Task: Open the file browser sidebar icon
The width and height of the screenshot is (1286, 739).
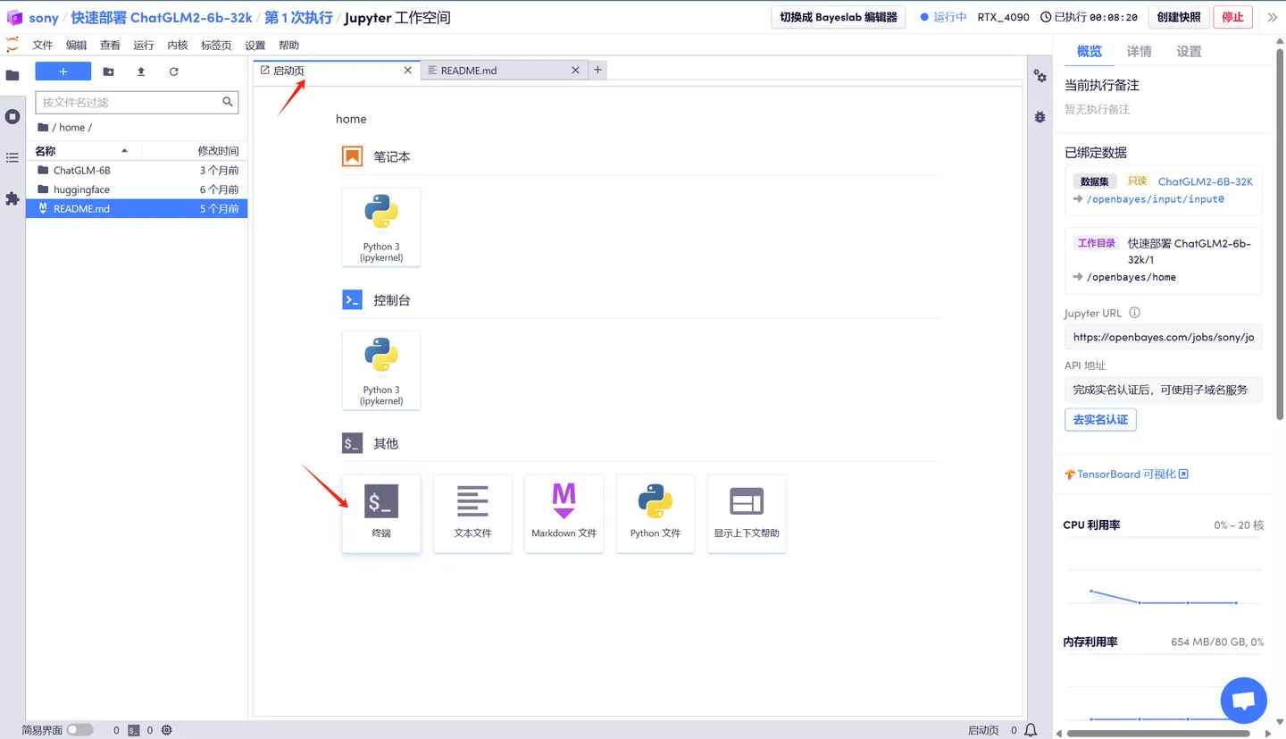Action: click(x=13, y=76)
